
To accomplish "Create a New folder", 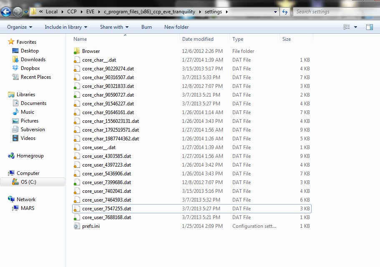I will point(176,27).
